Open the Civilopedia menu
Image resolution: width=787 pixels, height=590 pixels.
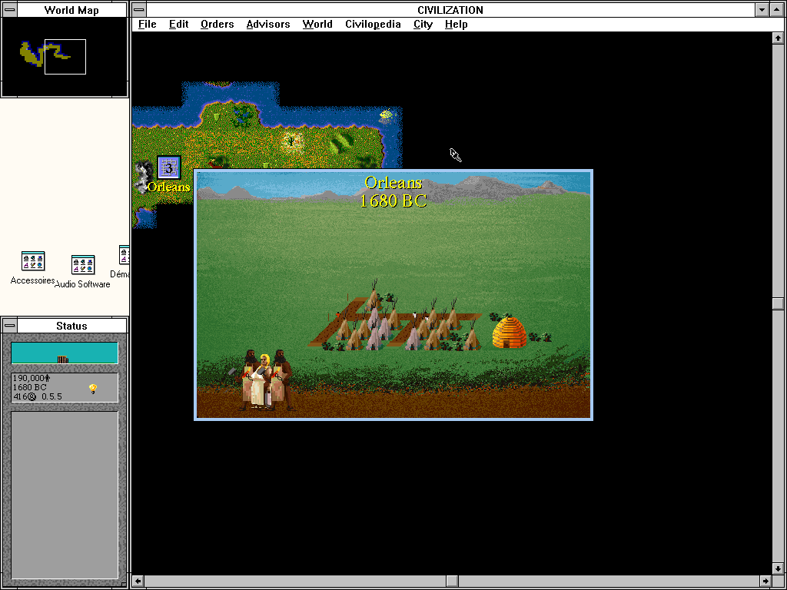tap(373, 24)
